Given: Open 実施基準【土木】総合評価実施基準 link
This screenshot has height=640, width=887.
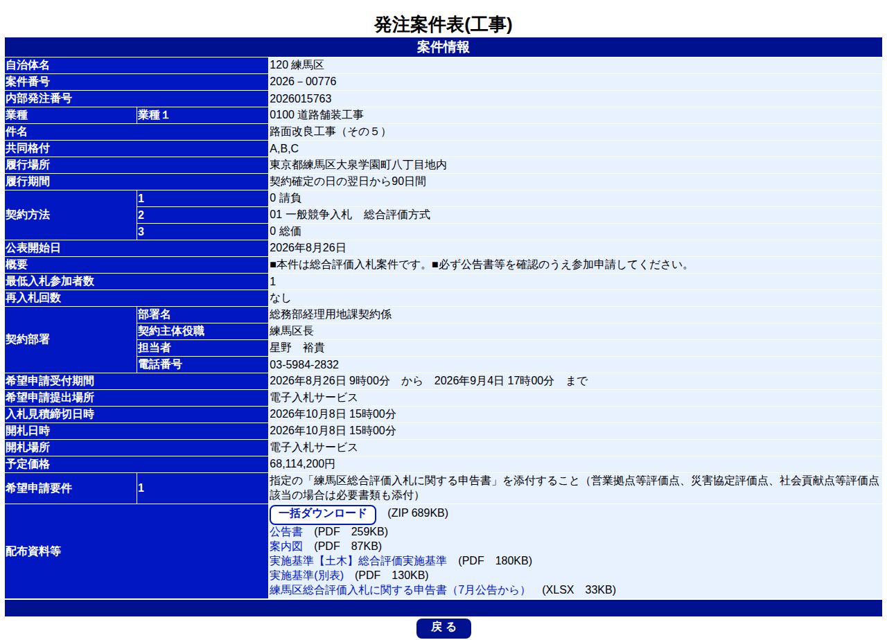Looking at the screenshot, I should pos(358,561).
